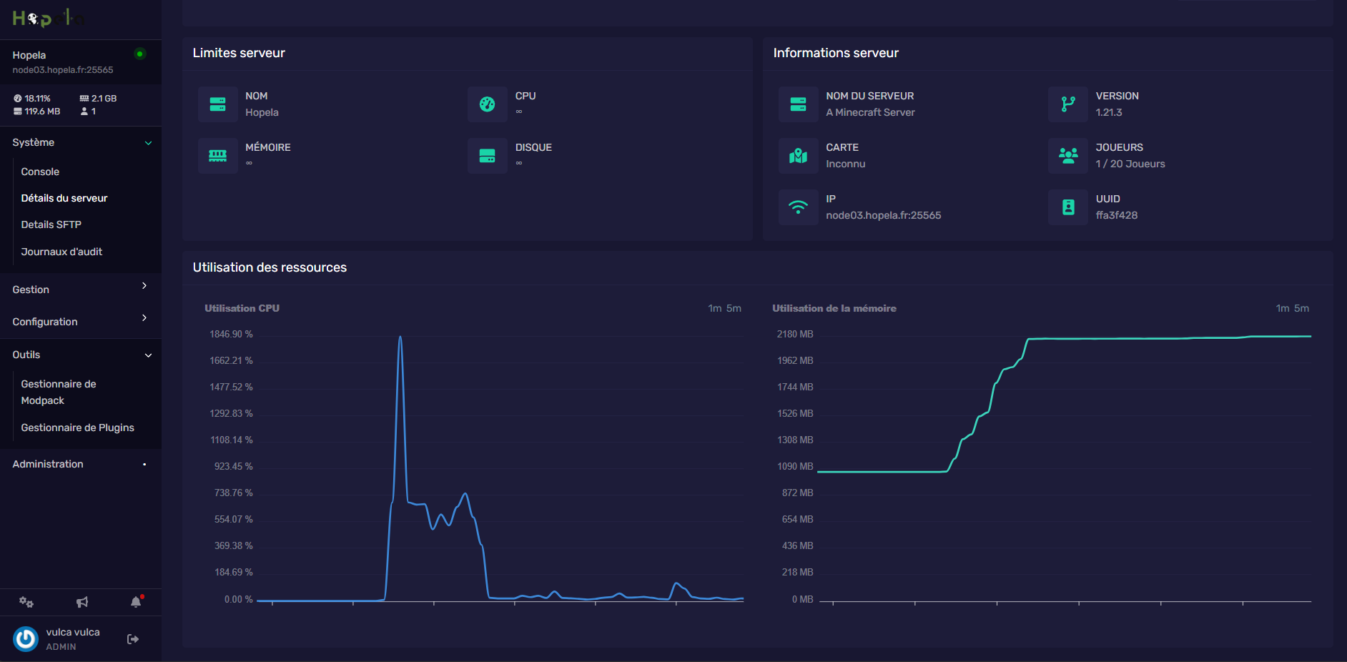
Task: Open Gestionnaire de Plugins
Action: [x=78, y=428]
